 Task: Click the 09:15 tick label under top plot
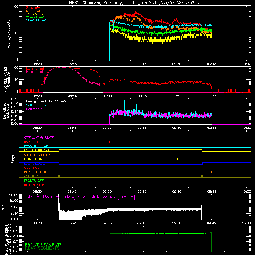point(142,64)
